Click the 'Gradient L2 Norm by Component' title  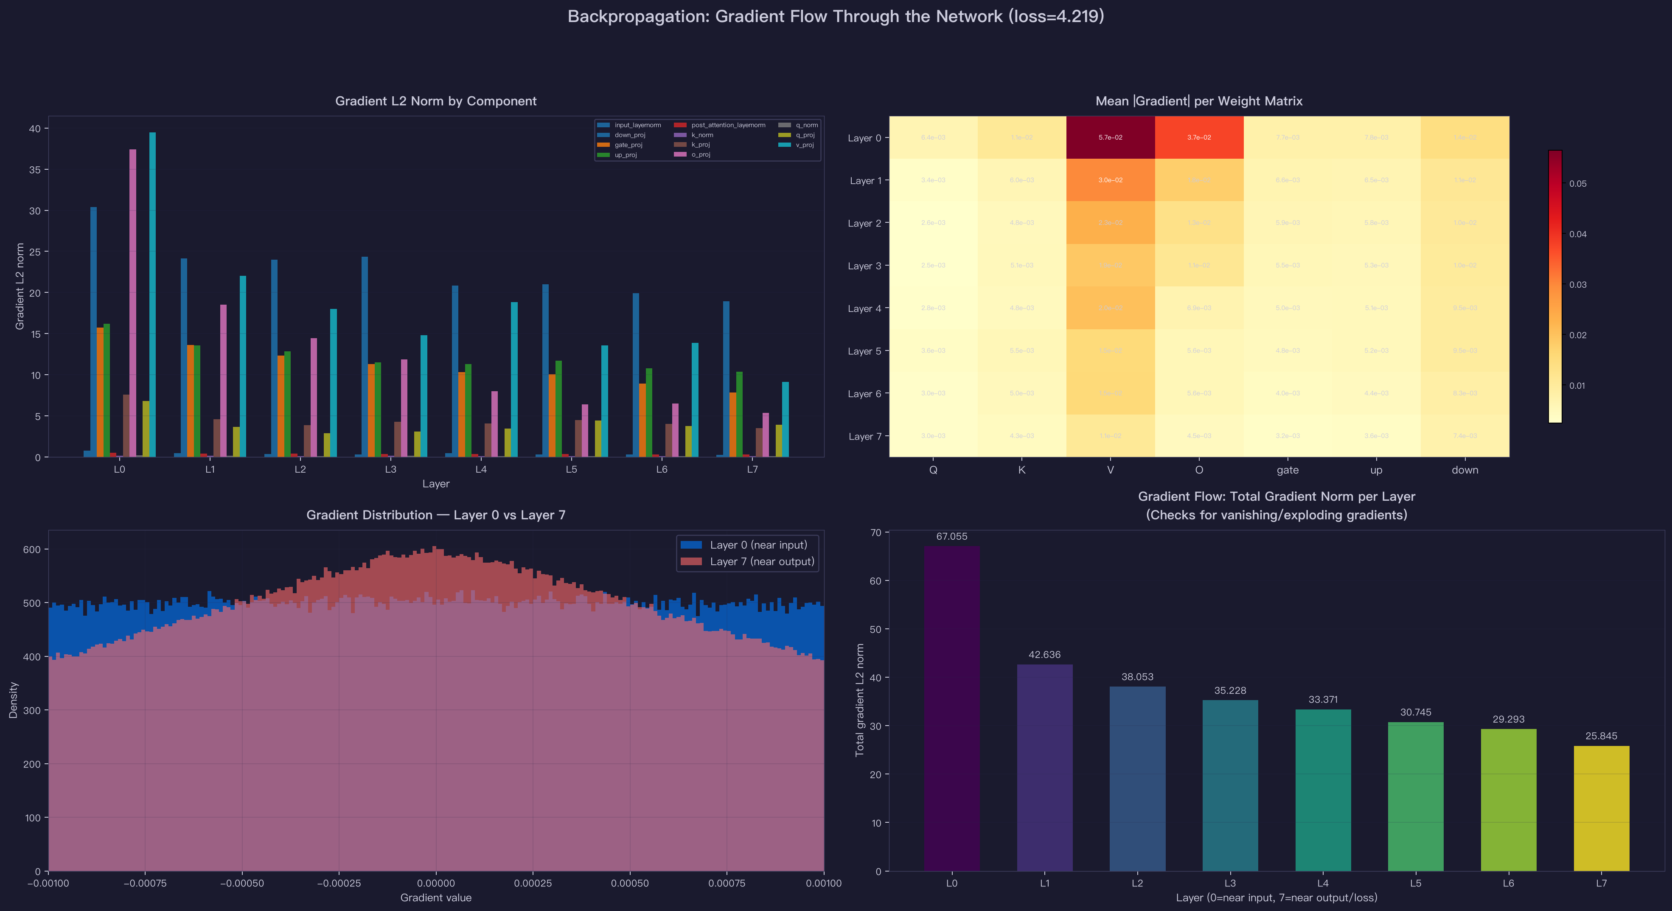pos(435,101)
